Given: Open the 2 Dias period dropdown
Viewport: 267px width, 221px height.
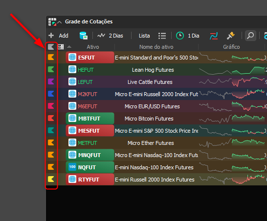Looking at the screenshot, I should click(116, 36).
